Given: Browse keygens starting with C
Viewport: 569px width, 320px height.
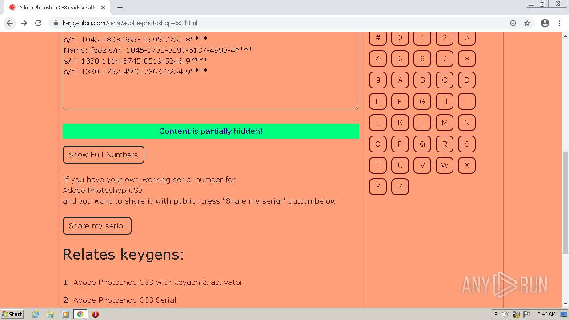Looking at the screenshot, I should click(x=445, y=80).
